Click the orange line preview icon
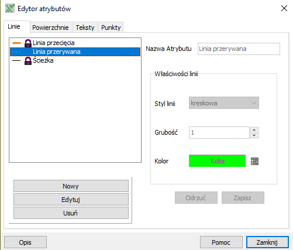Image resolution: width=293 pixels, height=250 pixels. pos(16,43)
